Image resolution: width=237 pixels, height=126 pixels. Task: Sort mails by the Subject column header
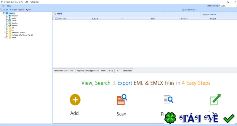106,19
